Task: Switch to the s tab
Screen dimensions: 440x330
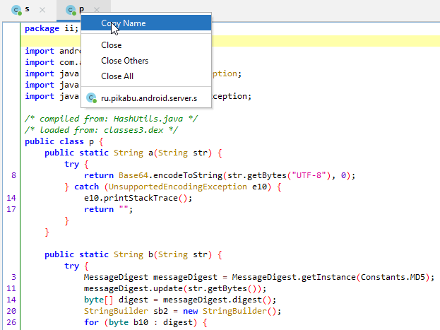Action: click(27, 10)
